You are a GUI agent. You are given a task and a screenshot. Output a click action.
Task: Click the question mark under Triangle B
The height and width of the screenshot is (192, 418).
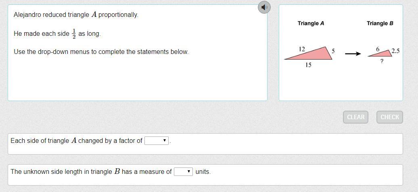(x=382, y=62)
